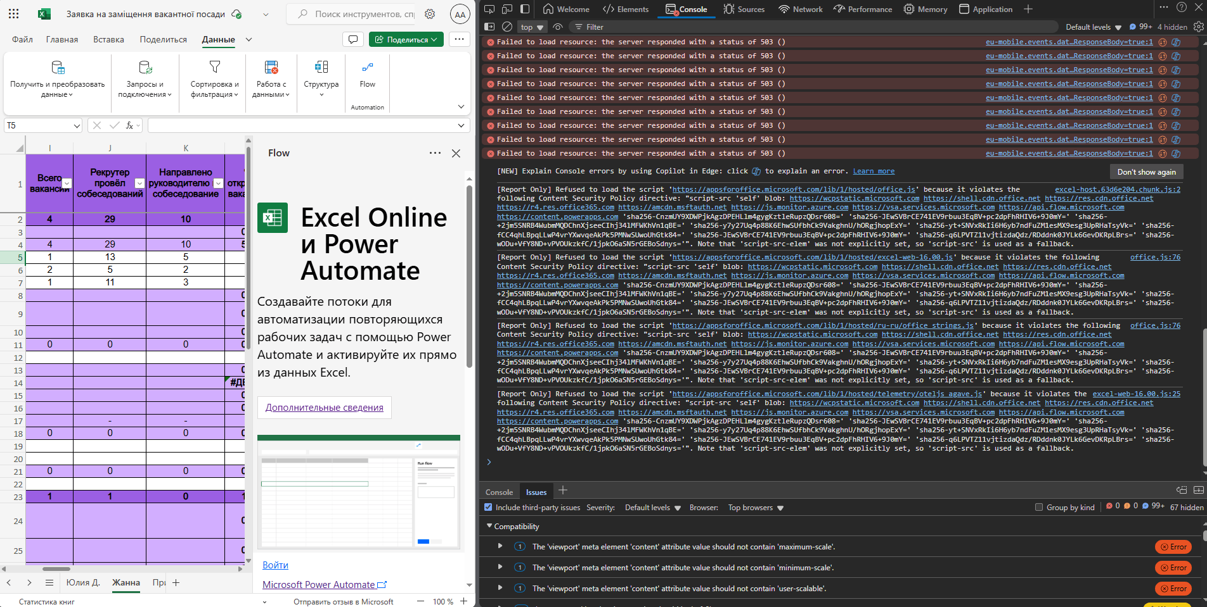The image size is (1207, 607).
Task: Click the inspect element picker icon
Action: pos(489,9)
